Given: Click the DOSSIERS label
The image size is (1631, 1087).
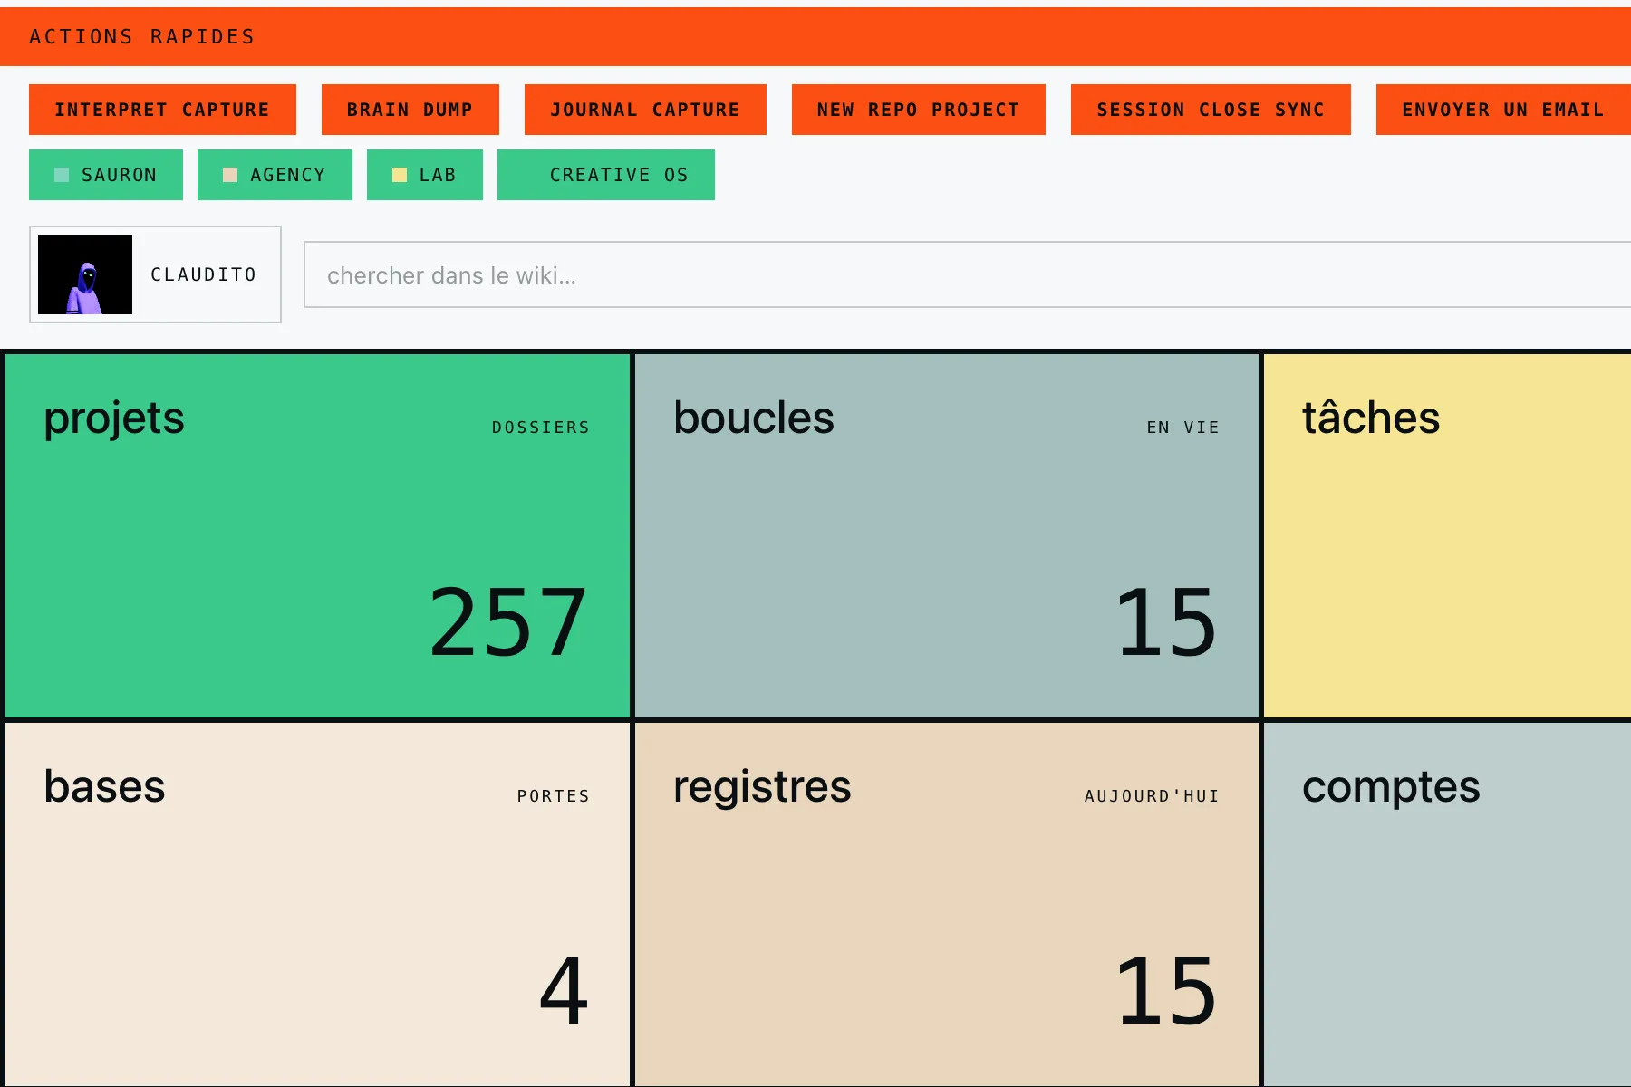Looking at the screenshot, I should [x=541, y=428].
